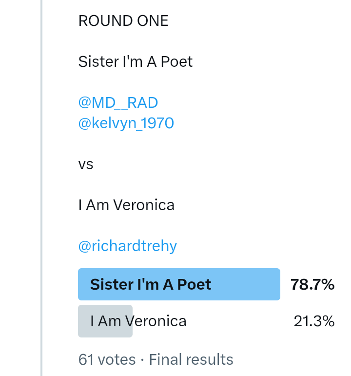351x376 pixels.
Task: Click the word "votes" in the poll footer
Action: 117,360
